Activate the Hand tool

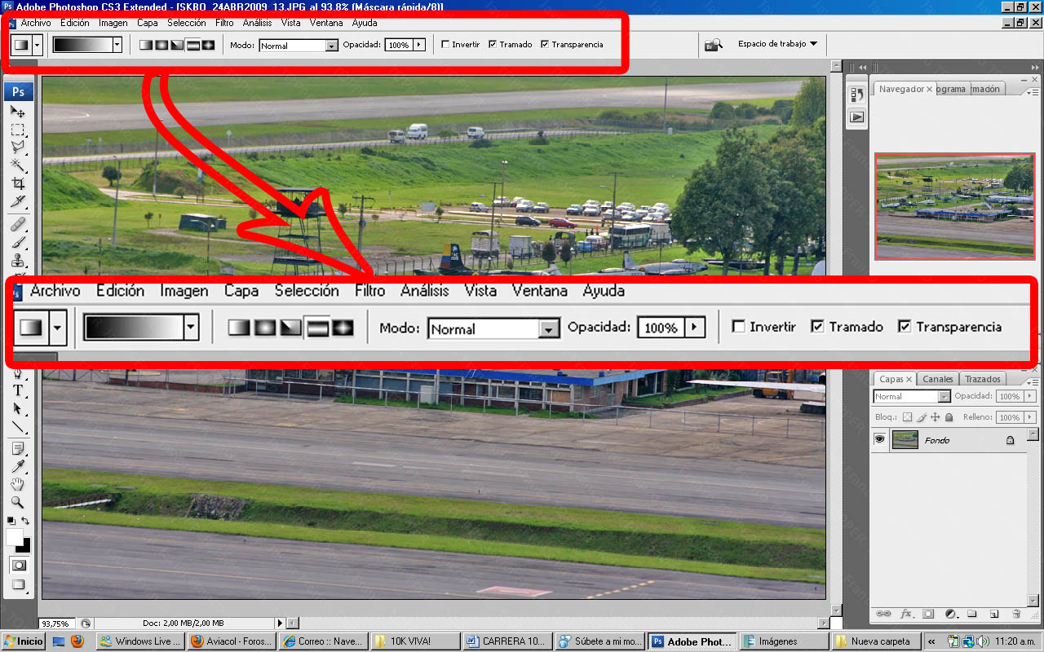point(17,484)
